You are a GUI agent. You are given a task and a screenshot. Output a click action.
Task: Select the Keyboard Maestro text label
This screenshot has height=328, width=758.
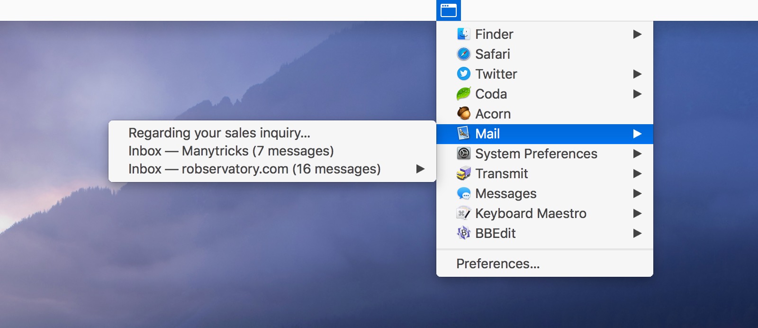click(531, 213)
